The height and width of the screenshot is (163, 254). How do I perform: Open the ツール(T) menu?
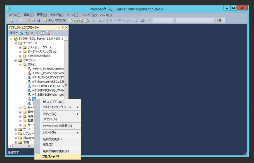point(72,15)
